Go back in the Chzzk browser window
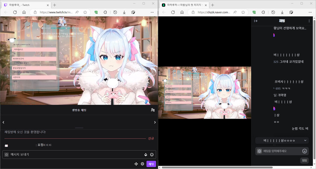This screenshot has height=169, width=316. coord(164,12)
